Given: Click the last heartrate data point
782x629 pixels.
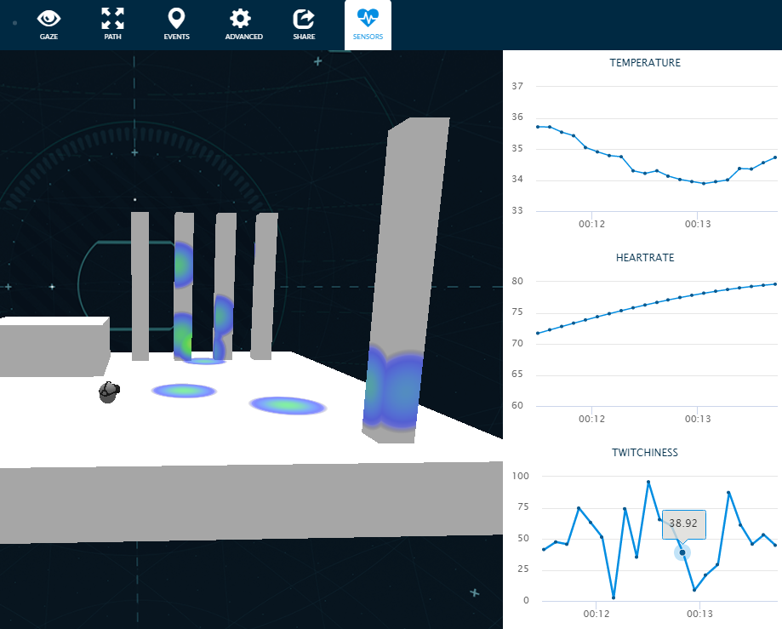Looking at the screenshot, I should (x=775, y=284).
